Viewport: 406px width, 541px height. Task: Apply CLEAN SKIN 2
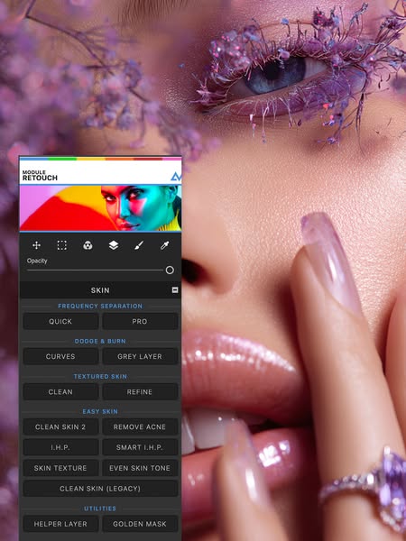(x=60, y=426)
